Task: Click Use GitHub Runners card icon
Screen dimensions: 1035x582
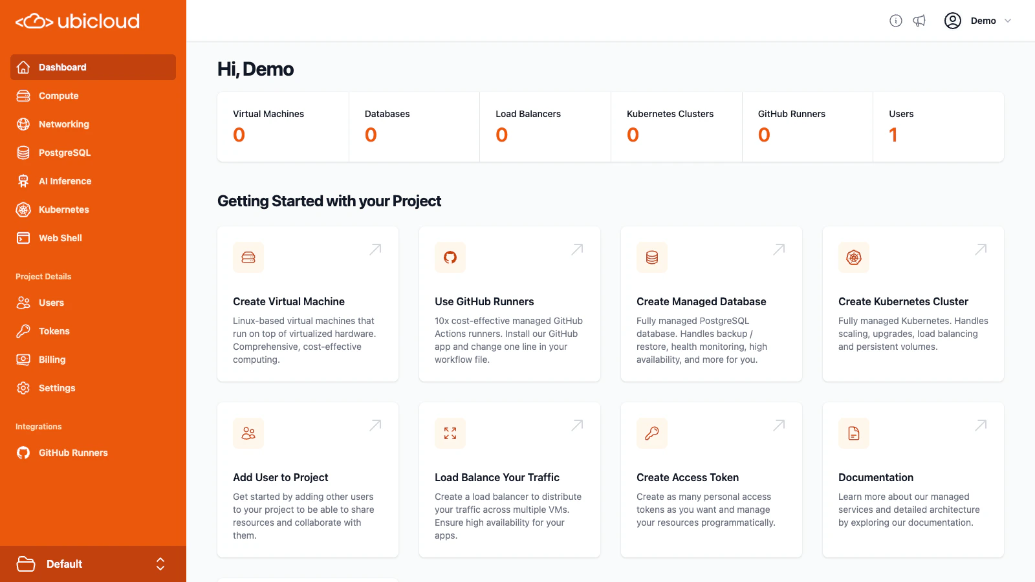Action: [450, 257]
